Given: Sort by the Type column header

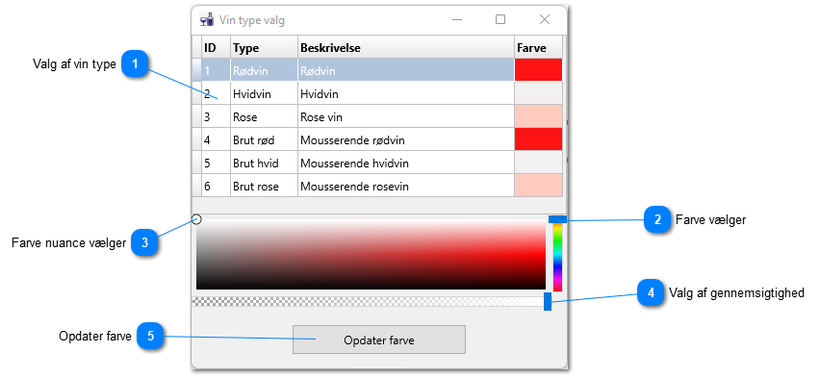Looking at the screenshot, I should click(264, 47).
